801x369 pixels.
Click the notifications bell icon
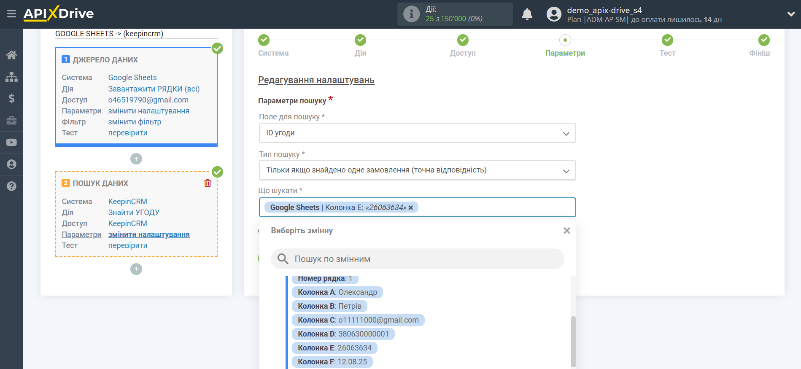[527, 14]
